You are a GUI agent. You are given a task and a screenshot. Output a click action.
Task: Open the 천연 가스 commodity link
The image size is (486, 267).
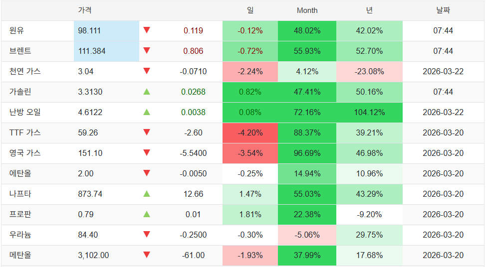pyautogui.click(x=24, y=71)
